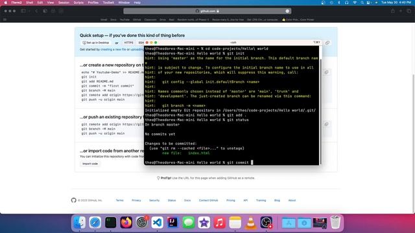Open the Pricing footer link
Viewport: 415px width, 233px height.
(x=231, y=200)
